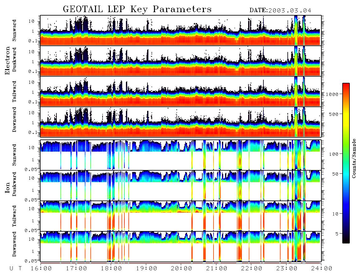Image resolution: width=356 pixels, height=274 pixels.
Task: Click the Electron Duskward spectrogram panel
Action: click(x=181, y=61)
